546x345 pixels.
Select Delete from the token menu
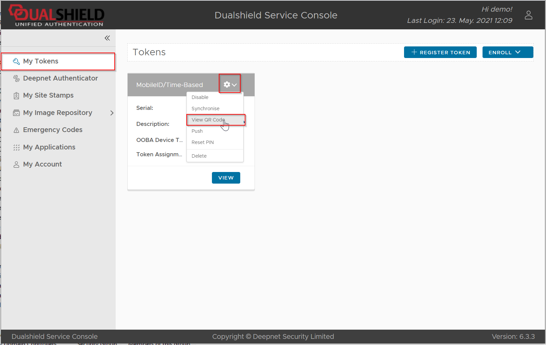tap(199, 156)
